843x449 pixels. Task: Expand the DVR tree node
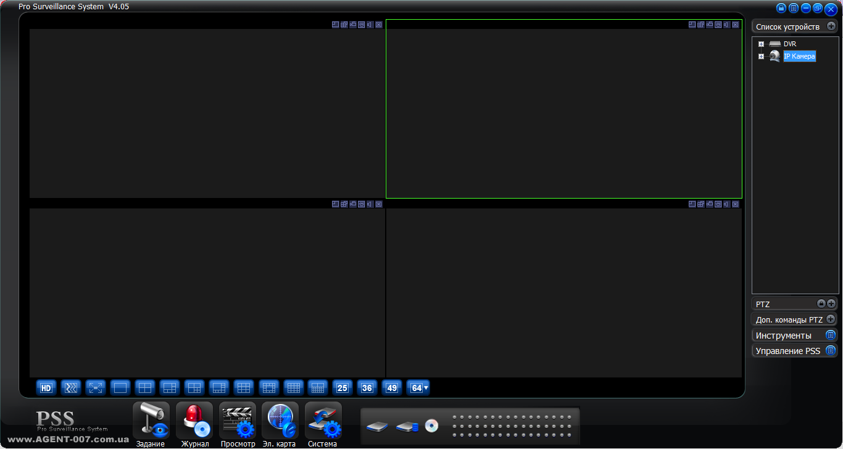pos(761,44)
